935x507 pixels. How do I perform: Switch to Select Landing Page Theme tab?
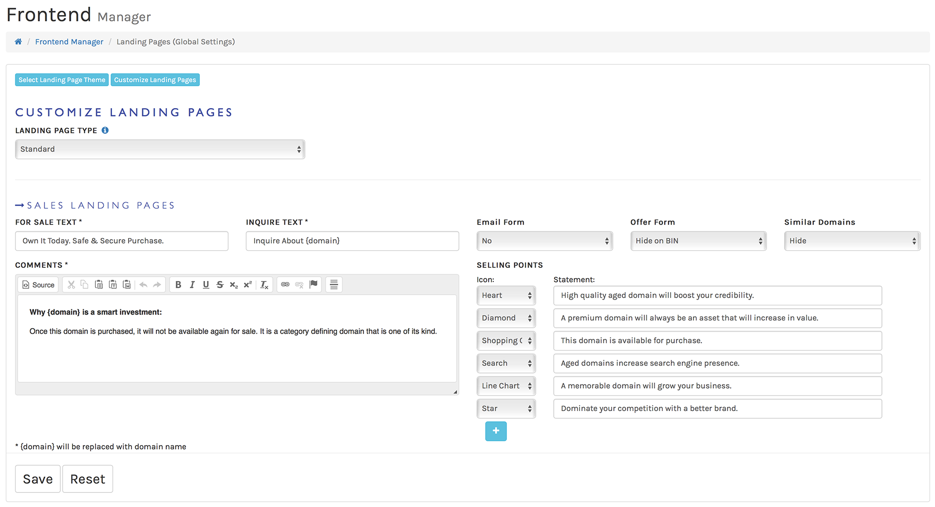pos(62,80)
